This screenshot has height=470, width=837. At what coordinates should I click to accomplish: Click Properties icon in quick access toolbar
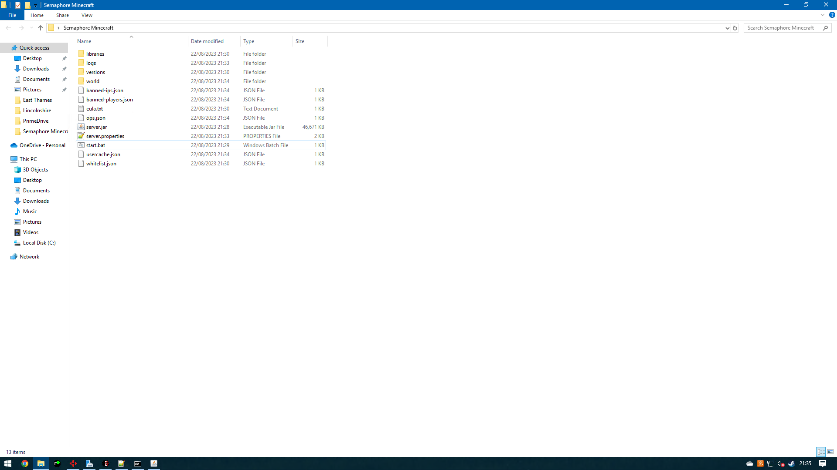pos(18,5)
